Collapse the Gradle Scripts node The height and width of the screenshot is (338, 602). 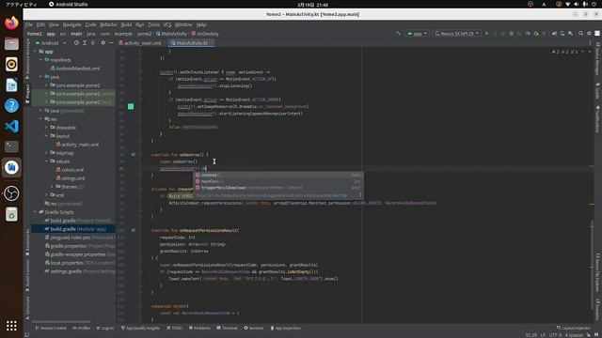(35, 212)
